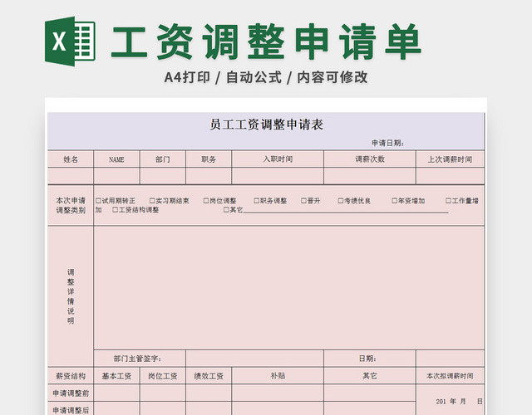Select the 工作量增加 checkbox
The image size is (532, 415).
click(448, 201)
